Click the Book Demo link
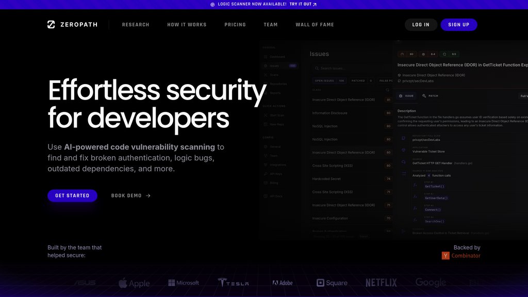The width and height of the screenshot is (528, 297). [126, 196]
